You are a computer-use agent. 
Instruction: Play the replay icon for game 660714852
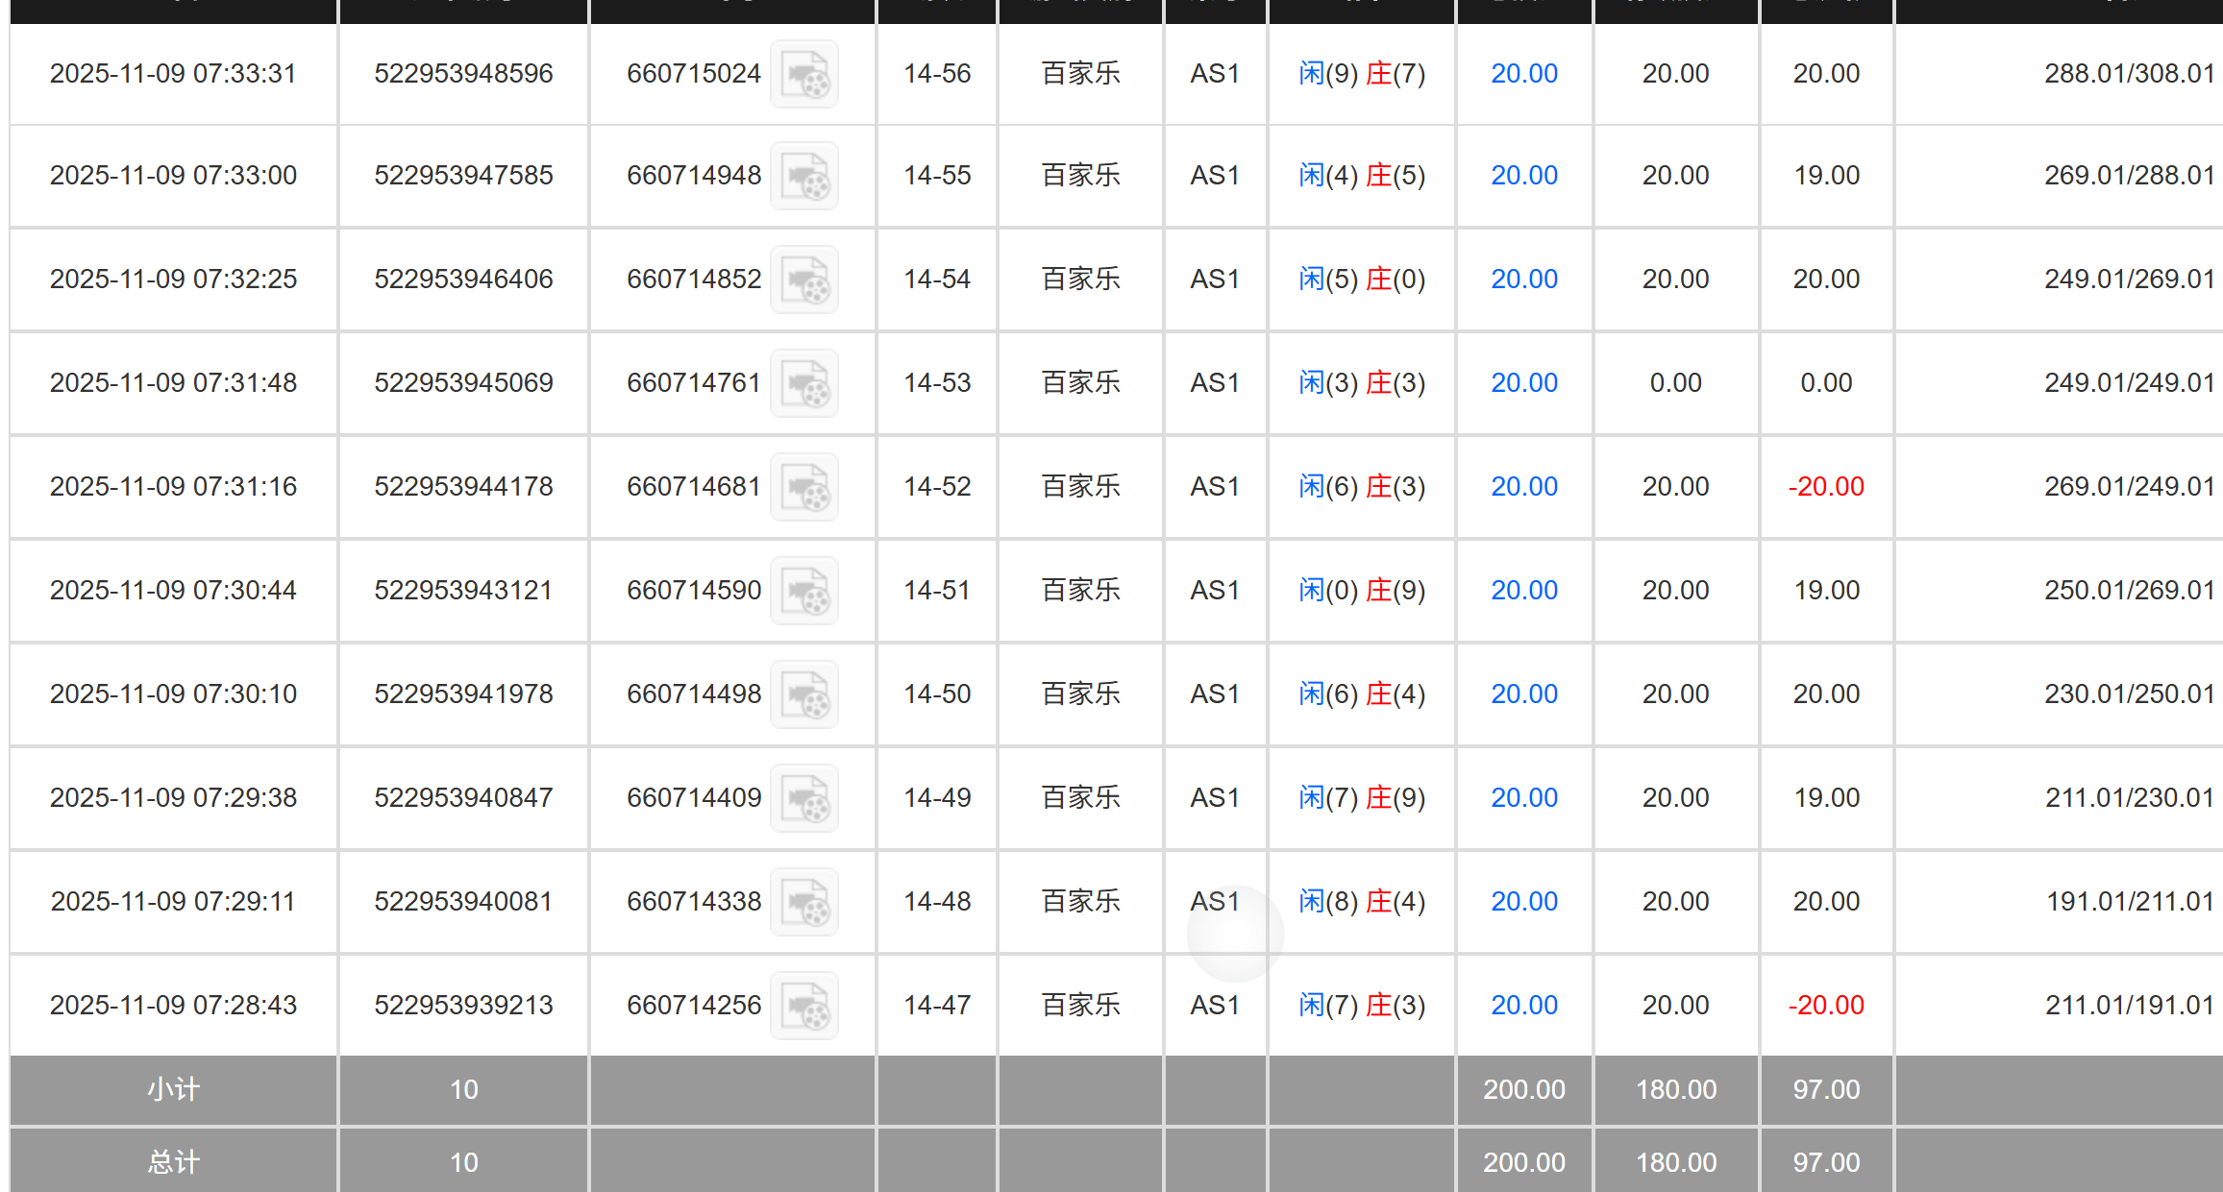tap(803, 280)
